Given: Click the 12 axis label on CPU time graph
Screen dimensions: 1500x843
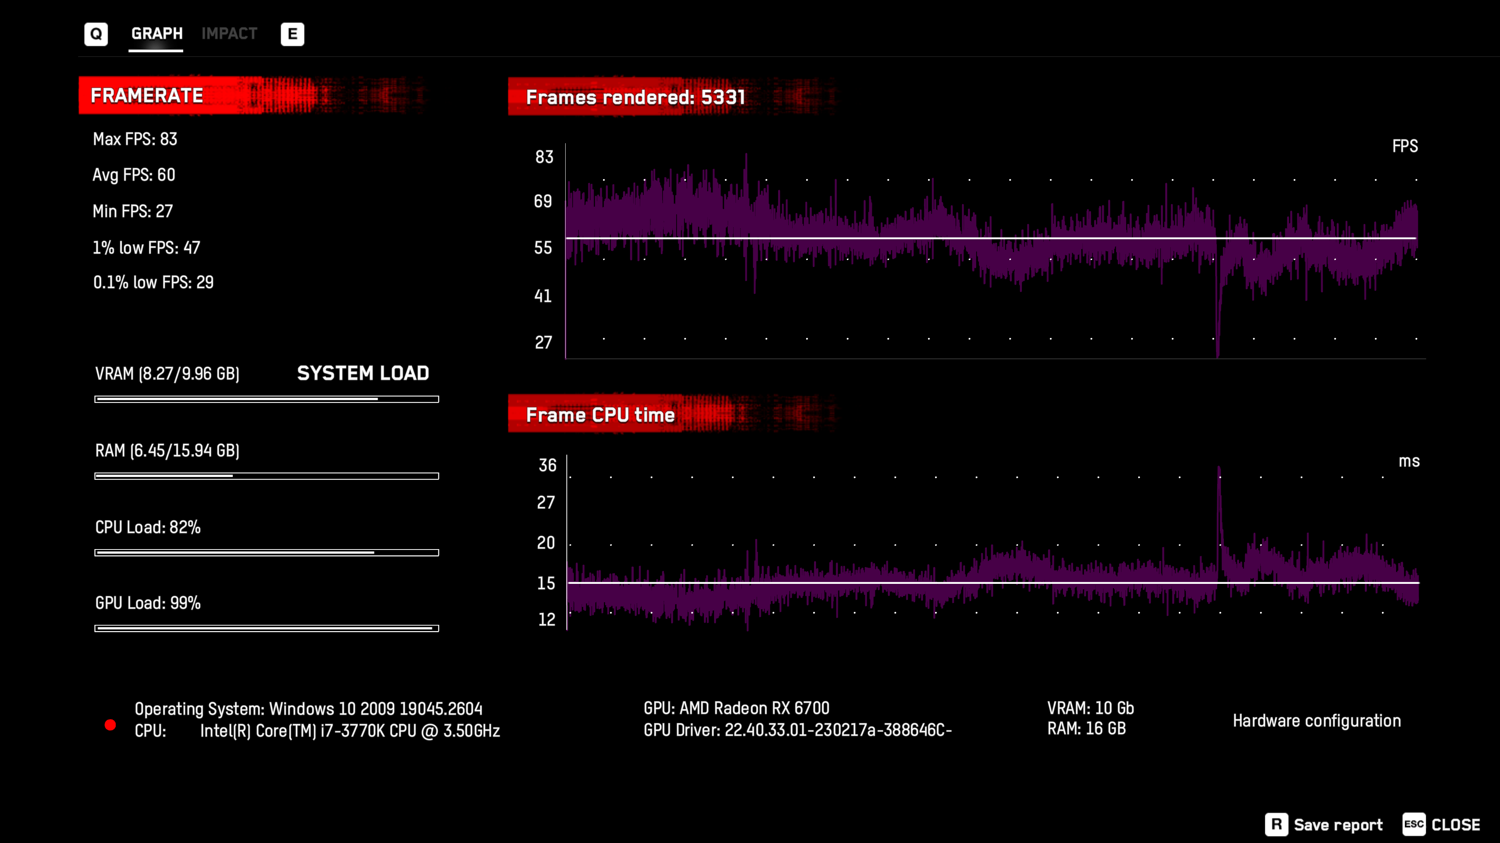Looking at the screenshot, I should [x=547, y=620].
